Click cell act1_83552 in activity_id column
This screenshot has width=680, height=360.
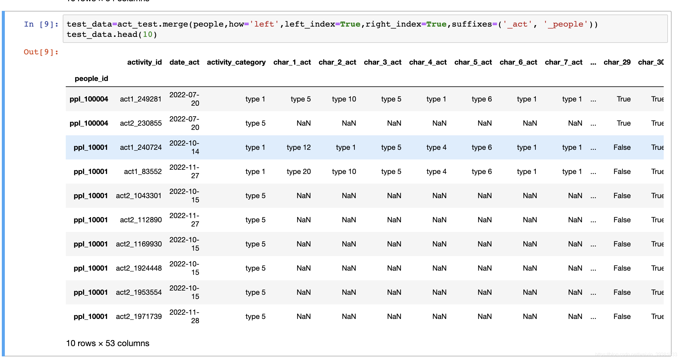[x=143, y=172]
